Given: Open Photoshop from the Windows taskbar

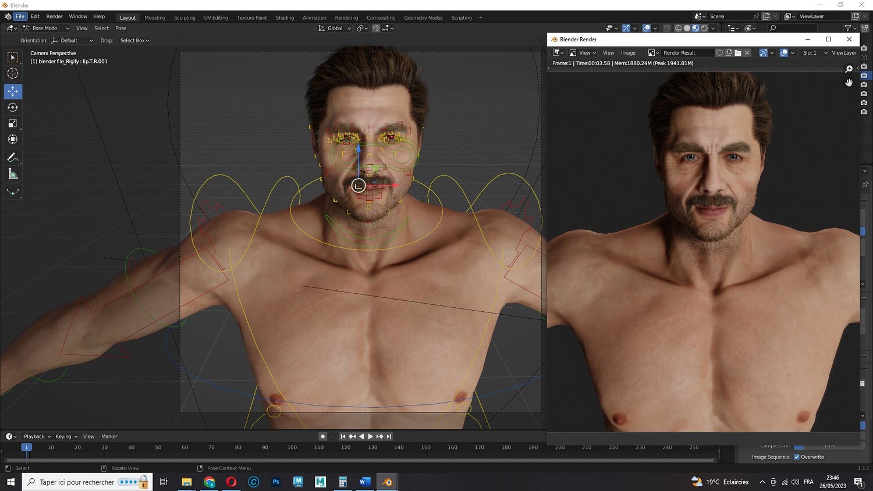Looking at the screenshot, I should click(x=276, y=482).
